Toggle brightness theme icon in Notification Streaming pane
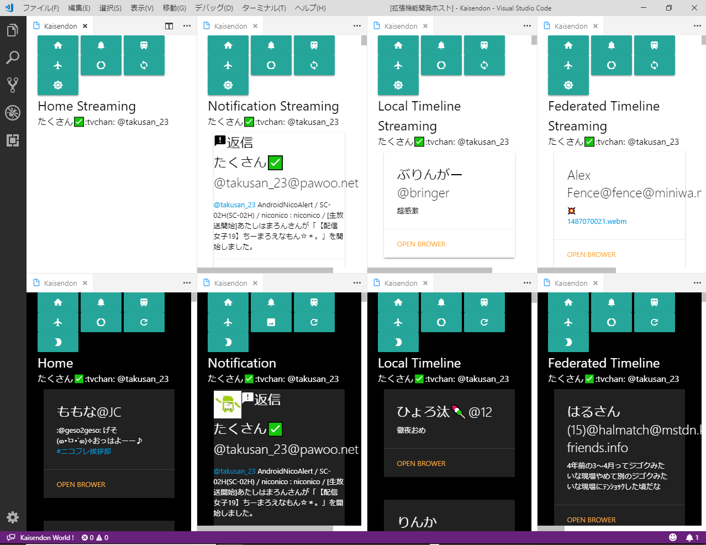The height and width of the screenshot is (545, 706). (x=228, y=85)
